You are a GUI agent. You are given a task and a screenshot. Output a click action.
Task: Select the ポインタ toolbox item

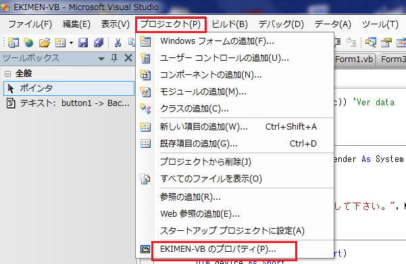[69, 88]
